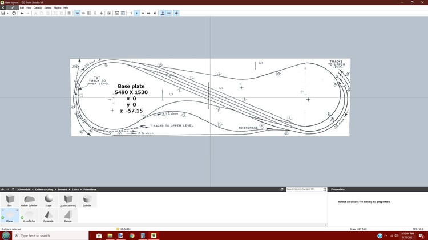The width and height of the screenshot is (428, 240).
Task: Click the undo arrow icon
Action: coord(21,13)
